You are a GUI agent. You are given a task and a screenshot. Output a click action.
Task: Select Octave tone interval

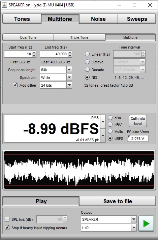pyautogui.click(x=87, y=62)
